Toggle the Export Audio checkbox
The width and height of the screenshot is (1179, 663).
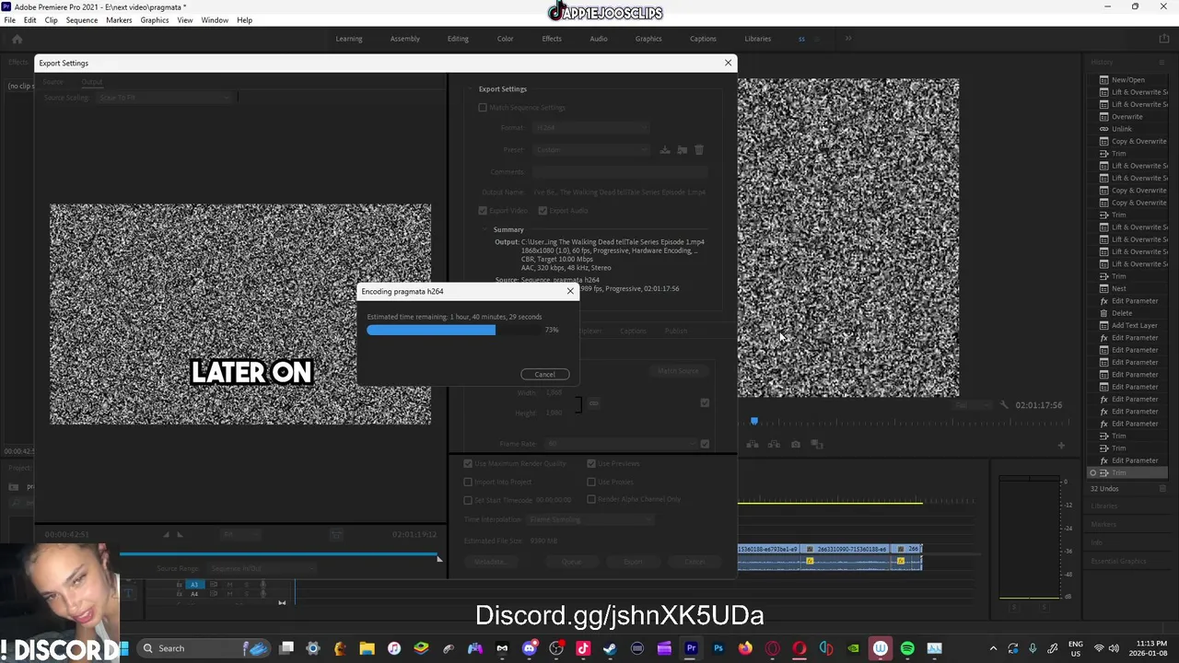coord(543,211)
